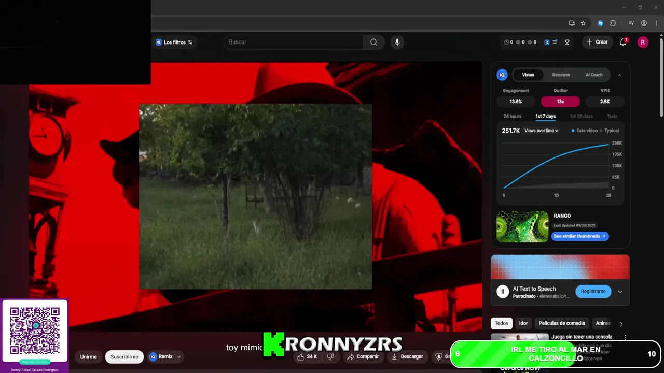Open the notifications bell

[x=623, y=42]
